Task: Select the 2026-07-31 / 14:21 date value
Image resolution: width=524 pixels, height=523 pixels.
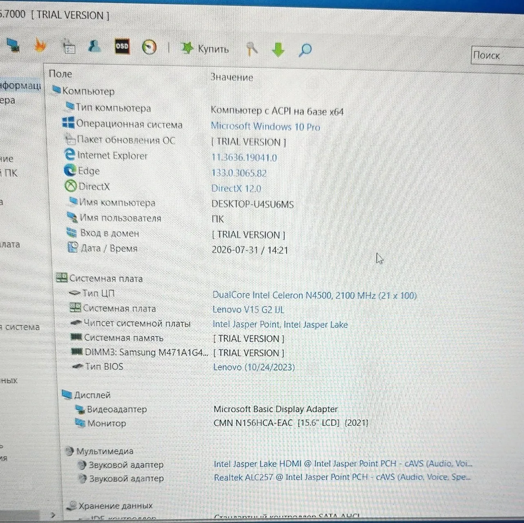Action: (x=250, y=250)
